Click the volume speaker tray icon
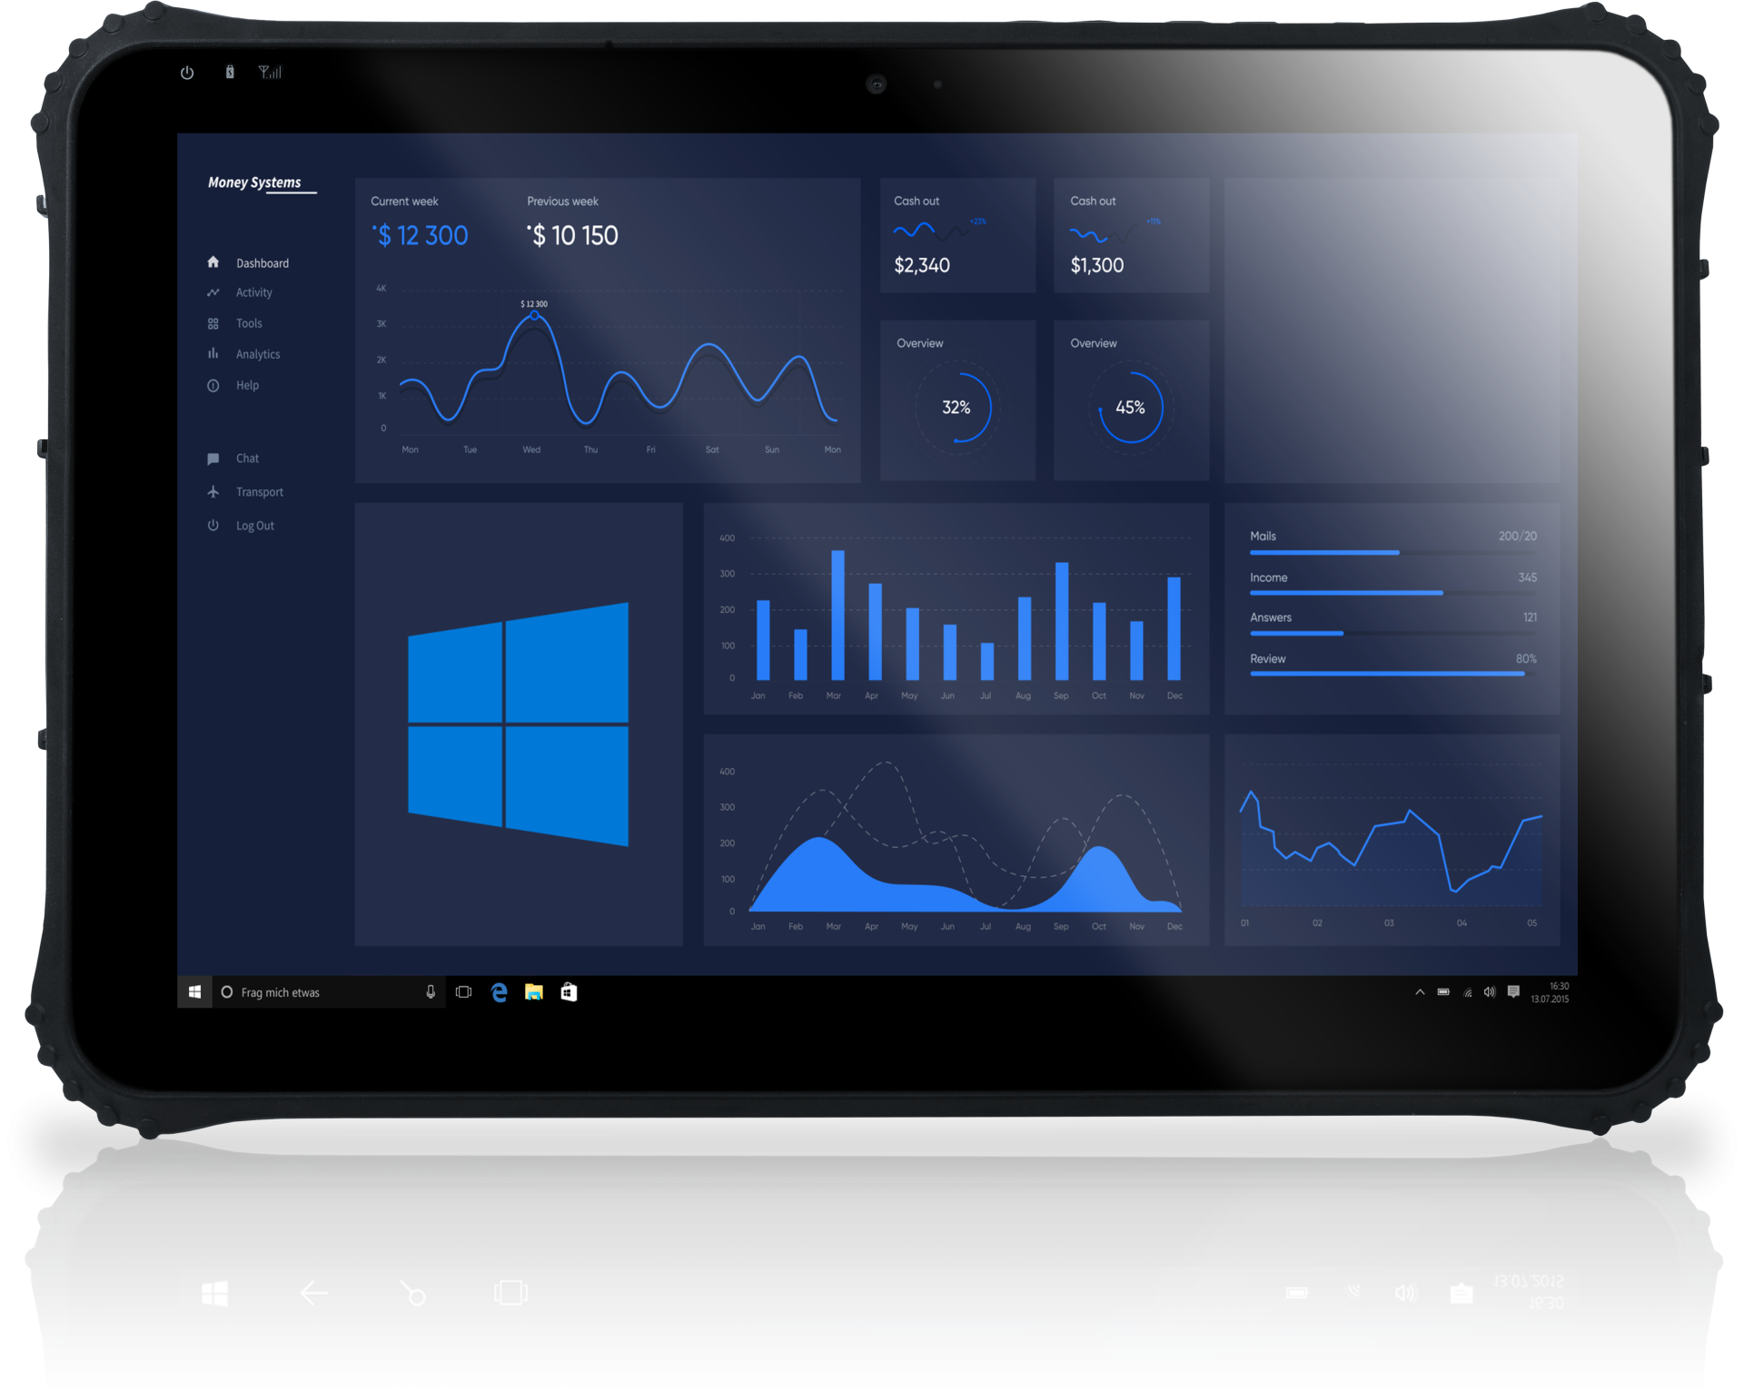 pos(1490,992)
